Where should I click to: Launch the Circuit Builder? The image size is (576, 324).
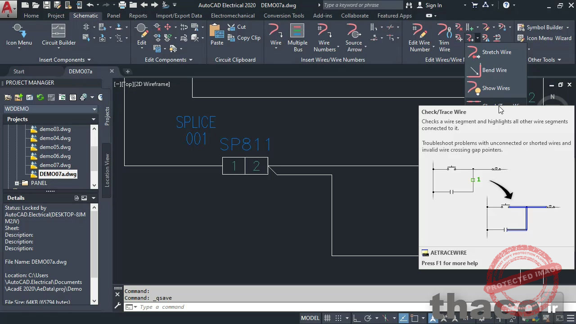pos(58,35)
